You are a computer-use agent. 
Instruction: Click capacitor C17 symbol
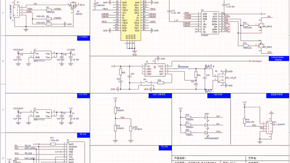coord(71,58)
